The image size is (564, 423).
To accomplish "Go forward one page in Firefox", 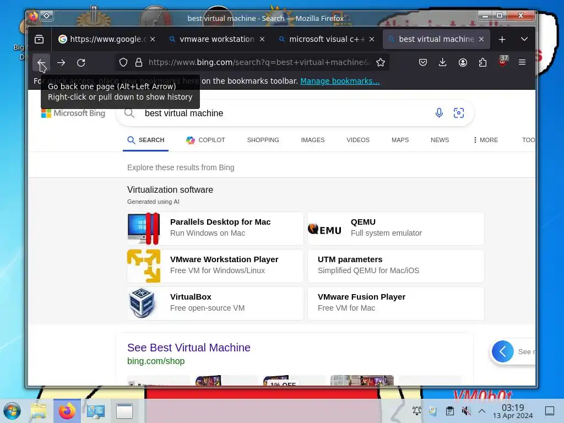I will (x=61, y=63).
